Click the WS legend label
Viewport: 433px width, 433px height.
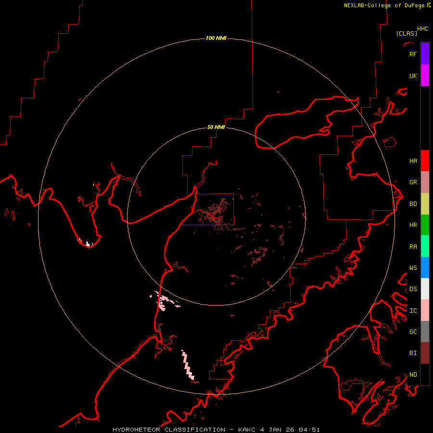tap(413, 267)
